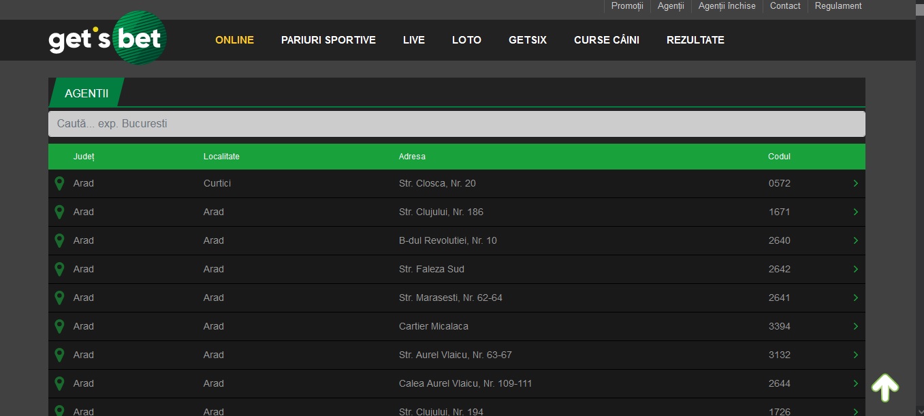Click map pin for Cartier Micalaca row
The height and width of the screenshot is (416, 924).
tap(59, 326)
